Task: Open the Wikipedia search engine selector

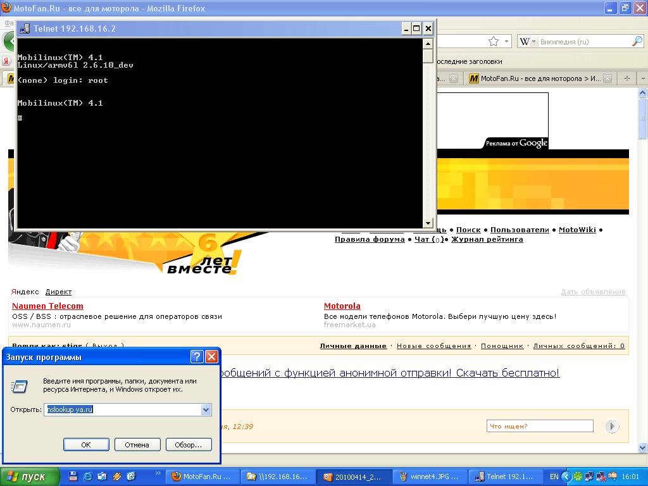Action: tap(527, 41)
